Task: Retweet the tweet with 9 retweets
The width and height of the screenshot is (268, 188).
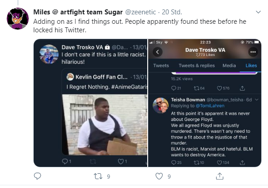Action: click(x=98, y=176)
